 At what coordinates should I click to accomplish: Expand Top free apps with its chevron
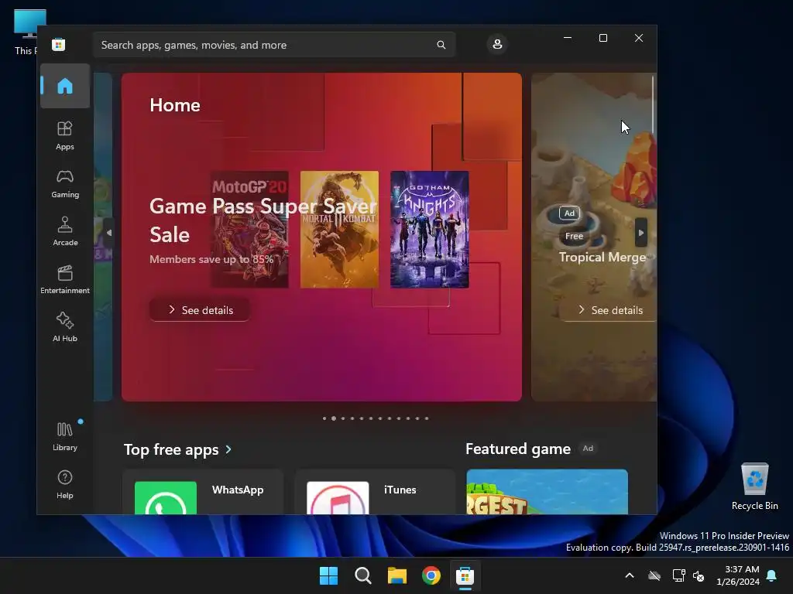[x=228, y=449]
